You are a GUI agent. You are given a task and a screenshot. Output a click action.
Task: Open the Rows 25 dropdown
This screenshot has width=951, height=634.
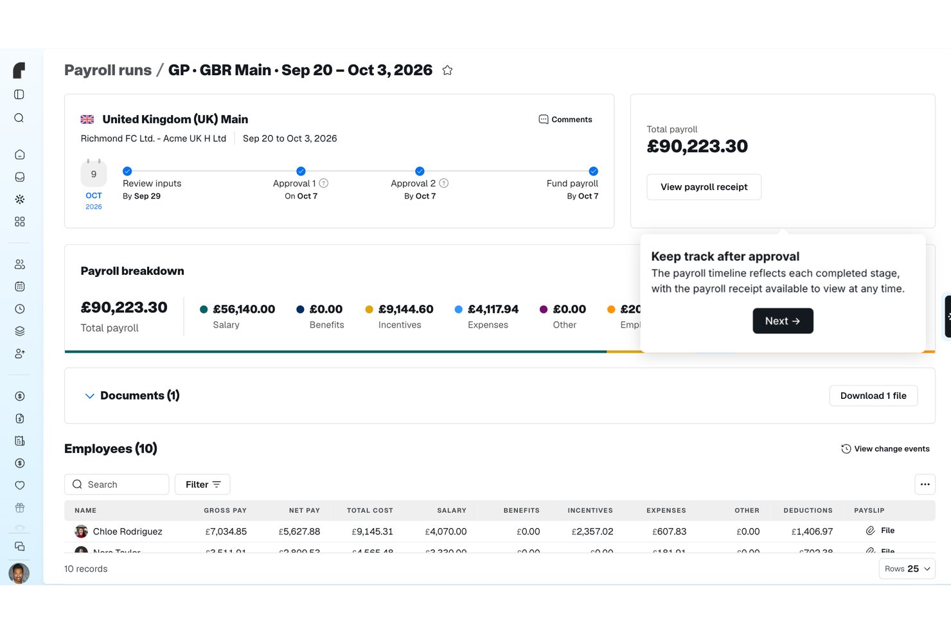[907, 569]
